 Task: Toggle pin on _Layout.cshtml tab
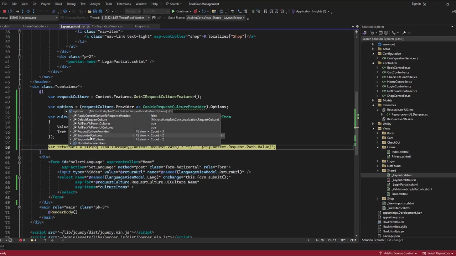tap(84, 26)
